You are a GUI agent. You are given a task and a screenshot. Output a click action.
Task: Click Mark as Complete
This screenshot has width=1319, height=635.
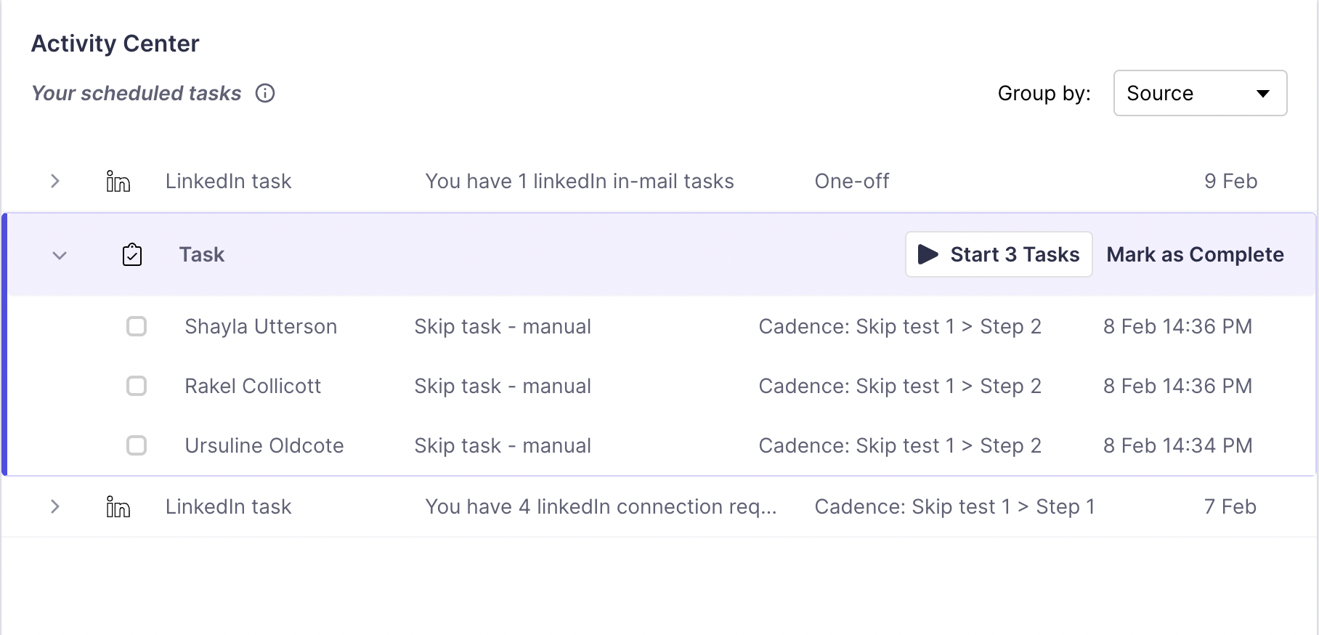(1195, 254)
